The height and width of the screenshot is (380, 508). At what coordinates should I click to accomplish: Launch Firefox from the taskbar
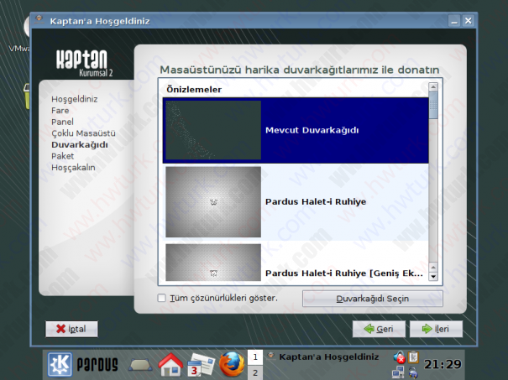click(231, 364)
